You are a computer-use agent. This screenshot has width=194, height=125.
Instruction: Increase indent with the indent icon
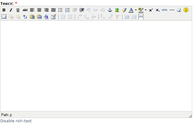pyautogui.click(x=82, y=10)
